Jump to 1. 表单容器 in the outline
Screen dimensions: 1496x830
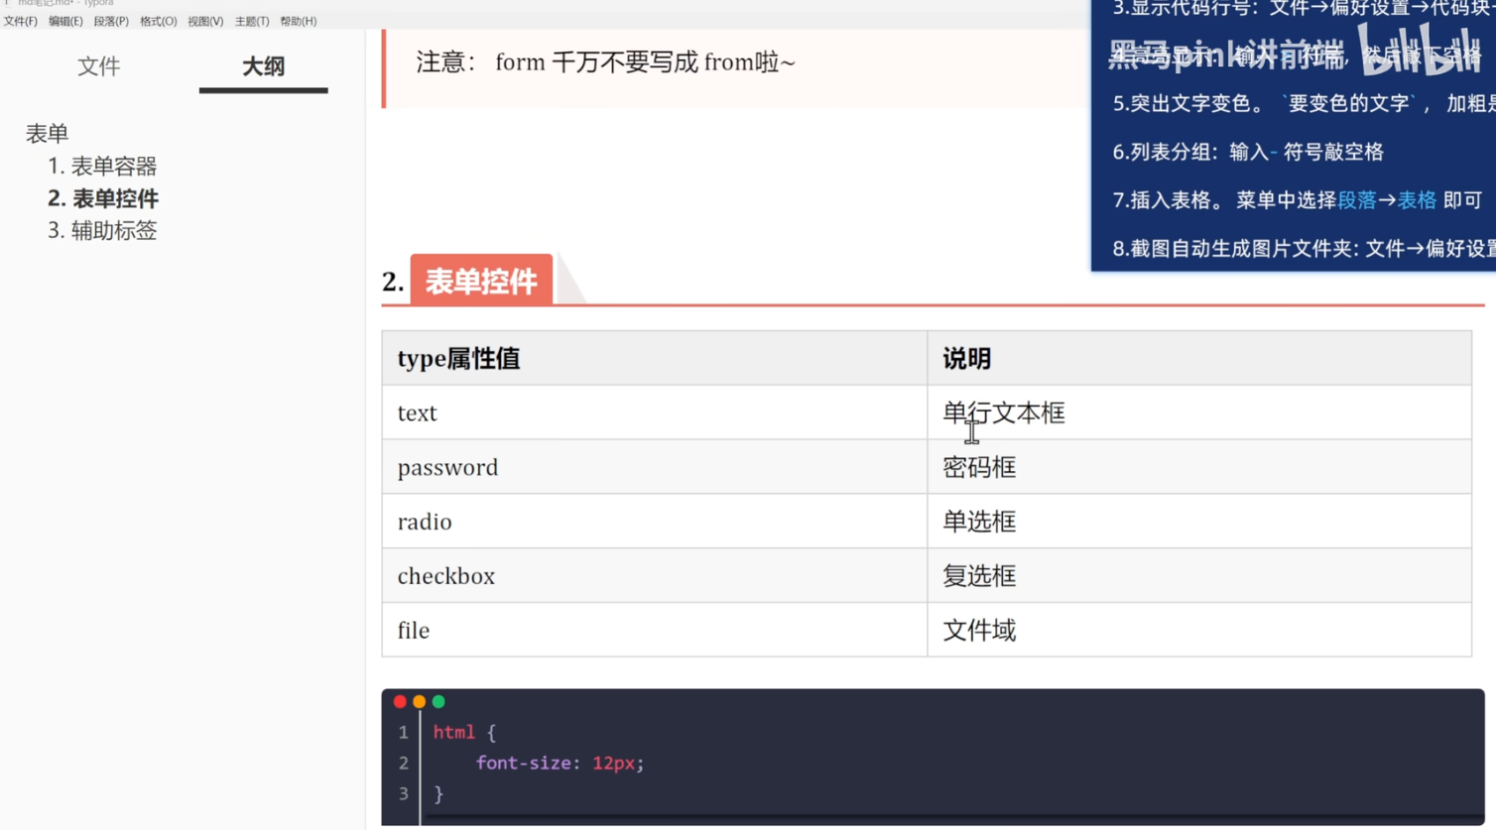(x=102, y=166)
